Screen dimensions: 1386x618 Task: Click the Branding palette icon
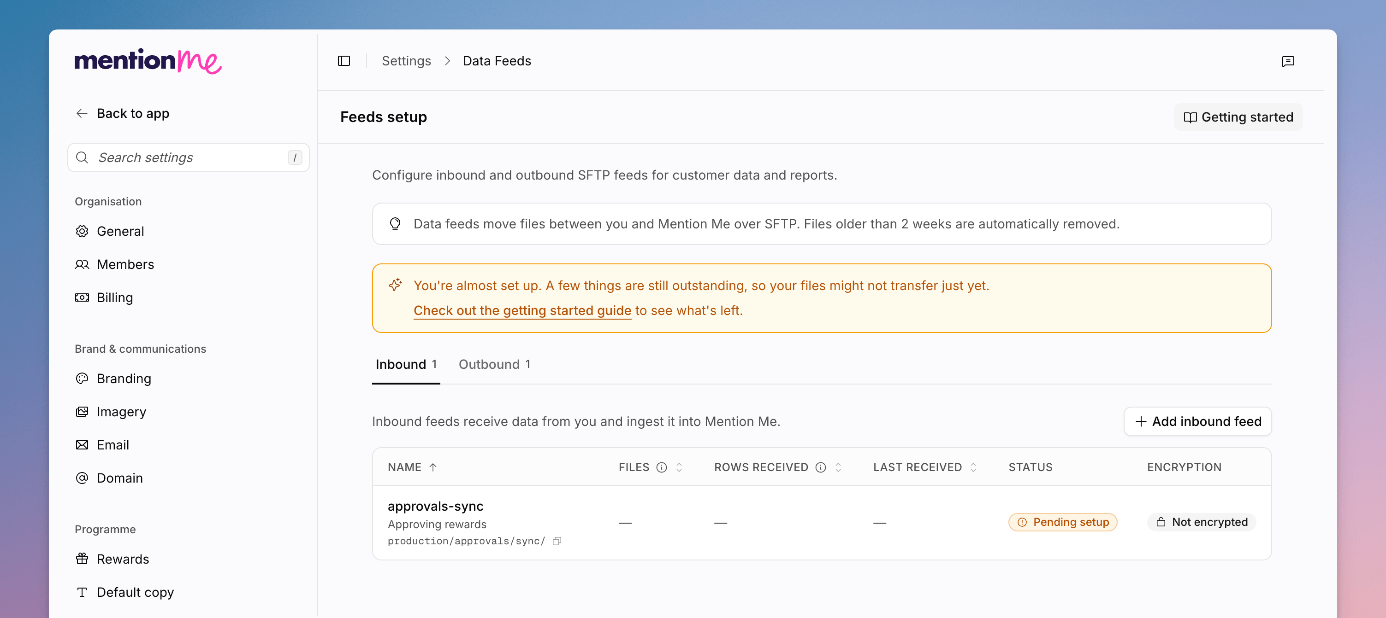(x=82, y=379)
